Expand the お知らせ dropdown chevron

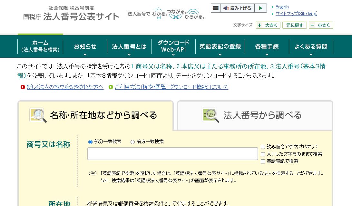point(85,54)
